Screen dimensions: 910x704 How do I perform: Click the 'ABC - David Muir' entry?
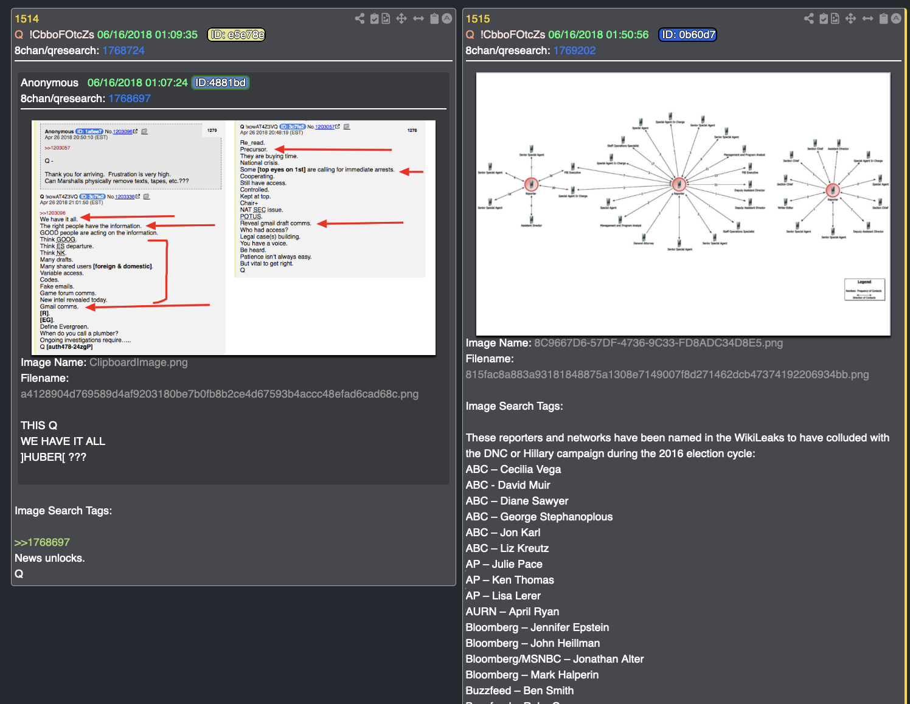pos(508,485)
